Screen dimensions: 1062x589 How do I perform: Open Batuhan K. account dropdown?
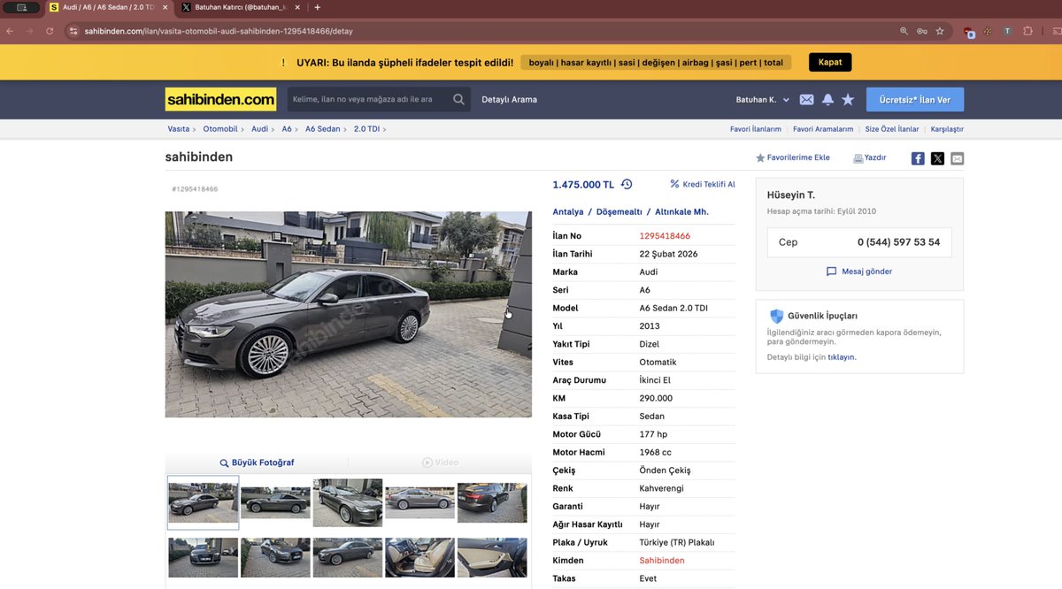tap(763, 100)
